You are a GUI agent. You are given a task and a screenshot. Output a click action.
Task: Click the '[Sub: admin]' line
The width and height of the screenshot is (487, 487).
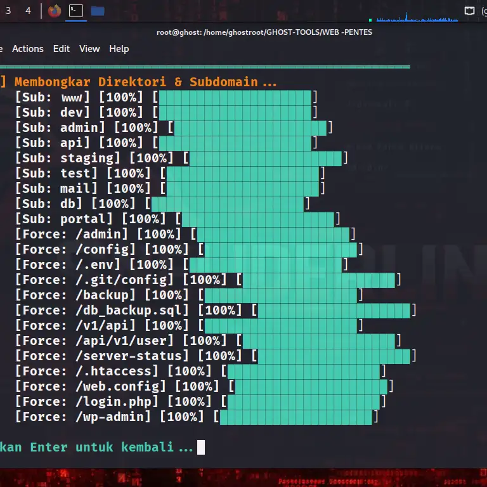[174, 127]
